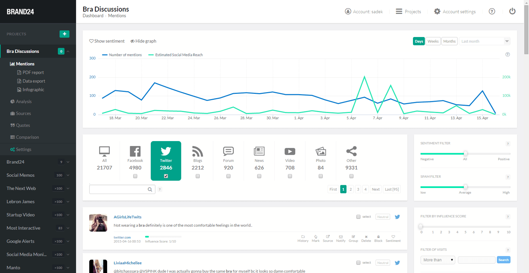Go to Analysis section

coord(21,102)
